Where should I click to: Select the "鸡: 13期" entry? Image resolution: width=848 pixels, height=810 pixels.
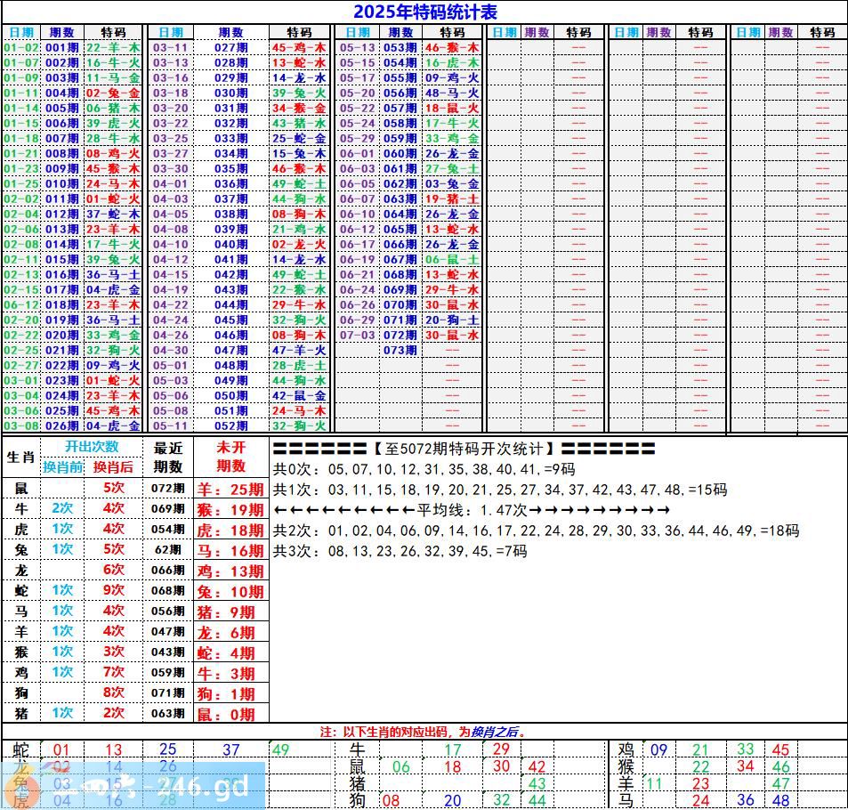pos(230,571)
